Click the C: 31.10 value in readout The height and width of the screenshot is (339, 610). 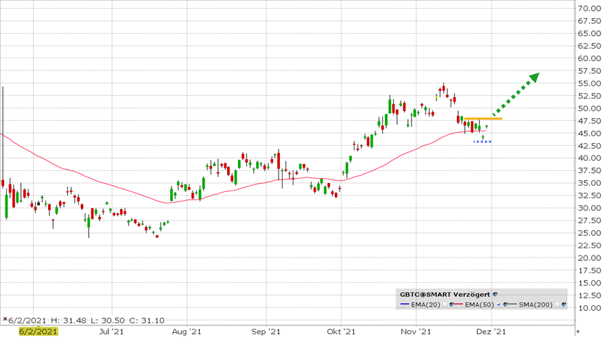[147, 320]
